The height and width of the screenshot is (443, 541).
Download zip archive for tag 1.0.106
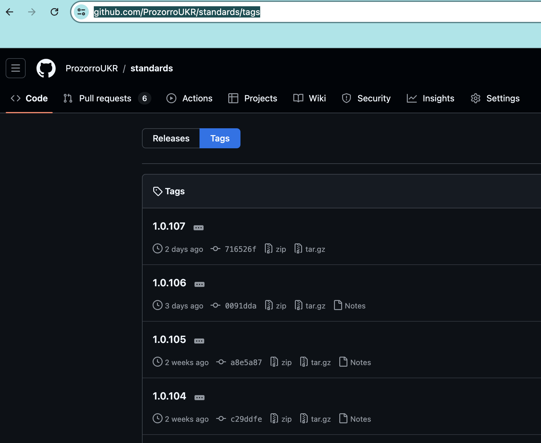pyautogui.click(x=276, y=306)
